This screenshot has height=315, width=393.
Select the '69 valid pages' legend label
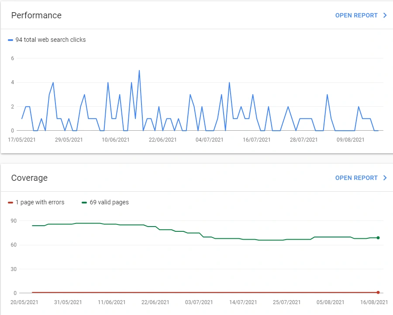click(109, 202)
